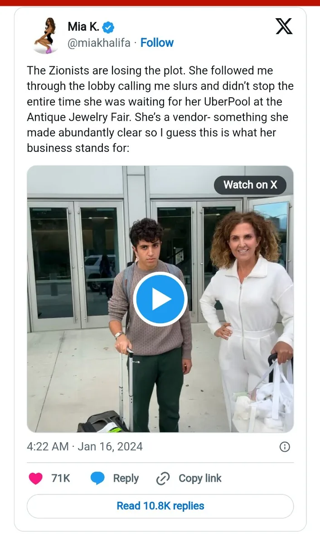This screenshot has height=534, width=320.
Task: Click the Reply text label
Action: pyautogui.click(x=126, y=478)
